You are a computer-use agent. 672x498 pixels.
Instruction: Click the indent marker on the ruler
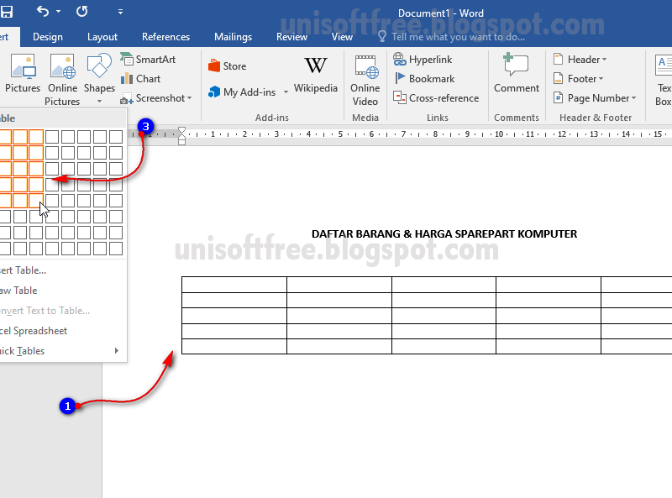point(181,136)
